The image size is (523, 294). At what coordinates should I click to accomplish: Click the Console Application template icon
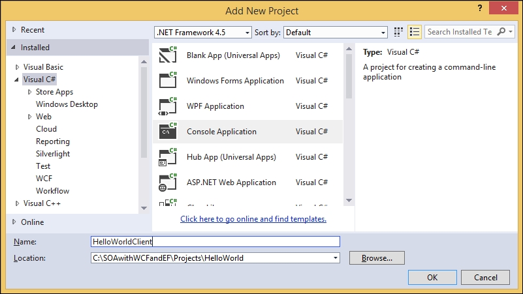coord(168,131)
